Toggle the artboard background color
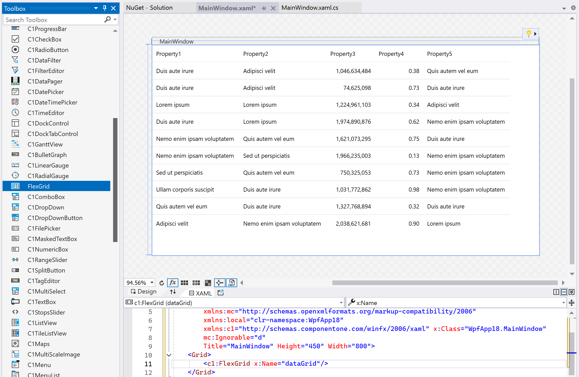The width and height of the screenshot is (579, 377). [x=208, y=282]
